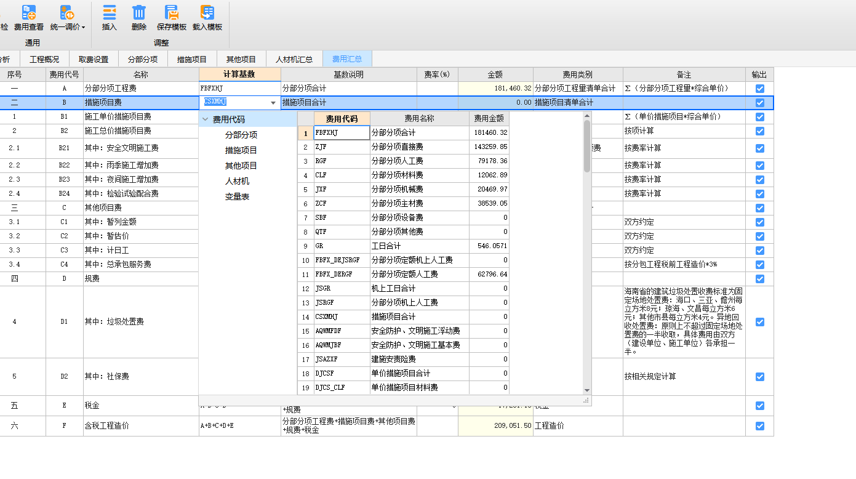Image resolution: width=856 pixels, height=479 pixels.
Task: Click the A+B+C+D+E calculation base cell
Action: [x=239, y=426]
